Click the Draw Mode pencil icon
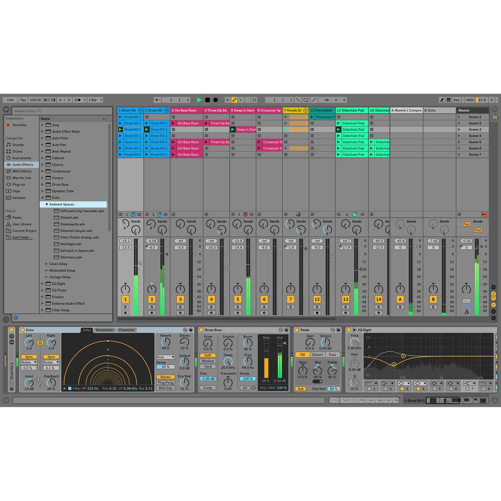The height and width of the screenshot is (501, 501). [x=443, y=100]
